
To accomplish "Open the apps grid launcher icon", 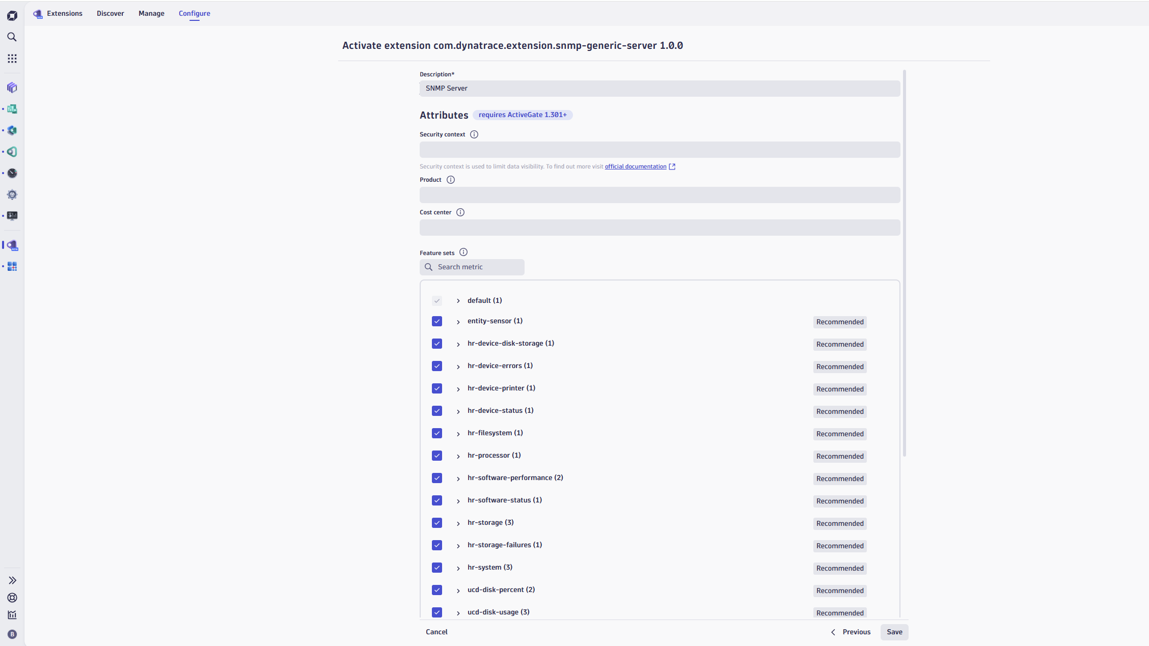I will (x=12, y=59).
